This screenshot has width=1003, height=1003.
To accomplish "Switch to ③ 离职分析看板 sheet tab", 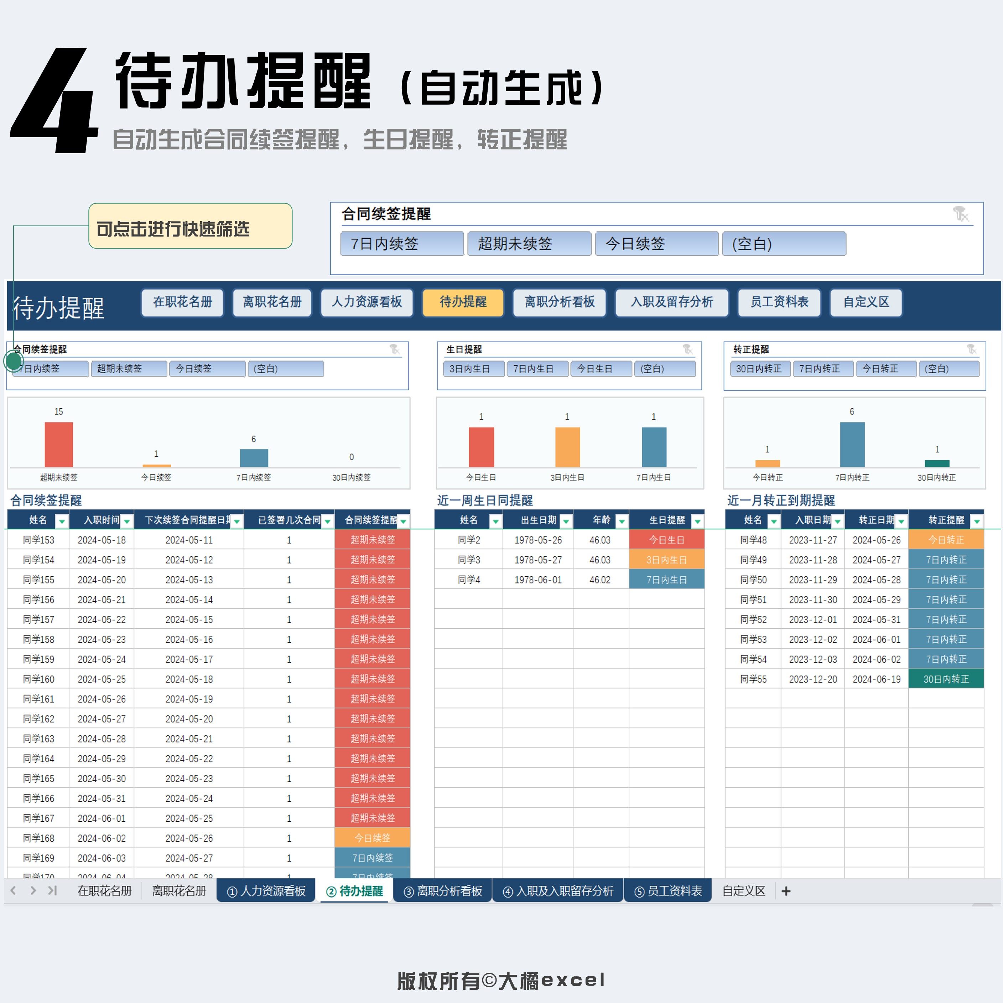I will click(x=442, y=892).
